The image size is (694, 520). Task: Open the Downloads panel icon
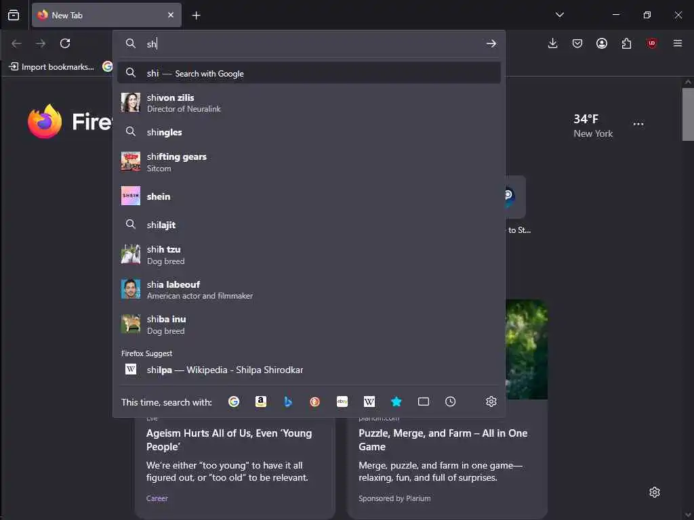pyautogui.click(x=552, y=43)
